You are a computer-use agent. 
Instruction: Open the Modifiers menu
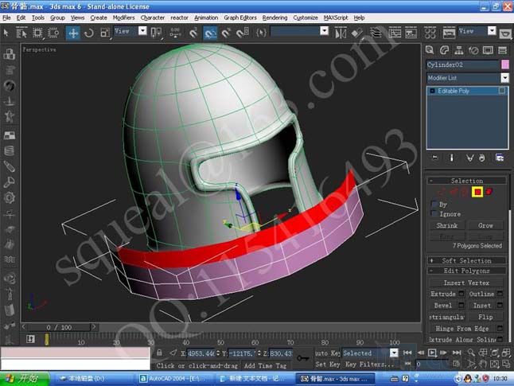pos(123,18)
